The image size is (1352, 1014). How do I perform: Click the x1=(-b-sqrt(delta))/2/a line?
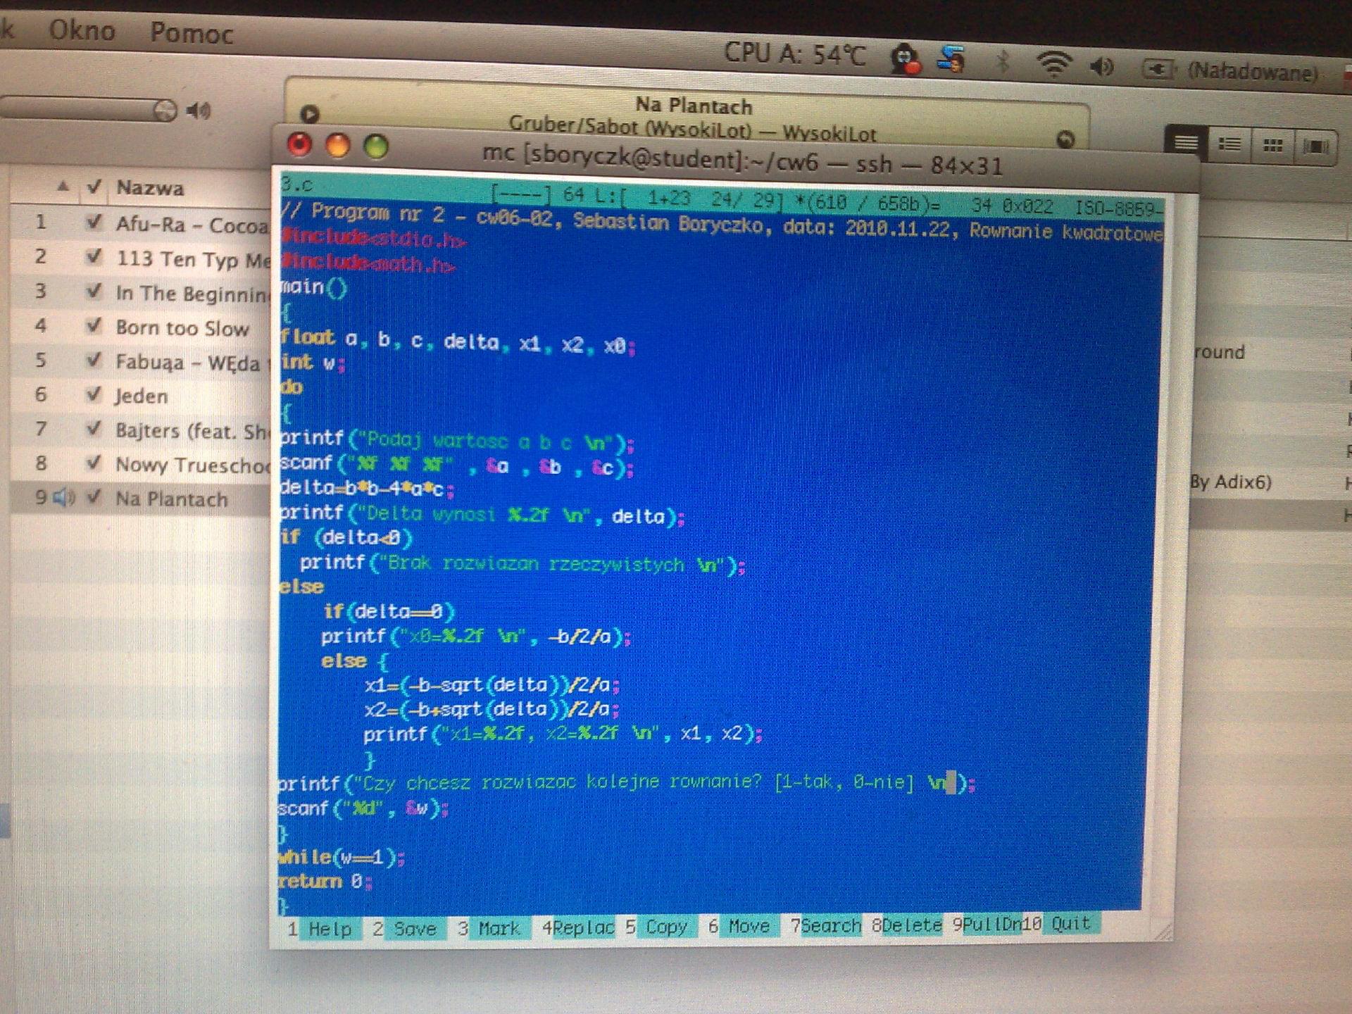click(492, 685)
